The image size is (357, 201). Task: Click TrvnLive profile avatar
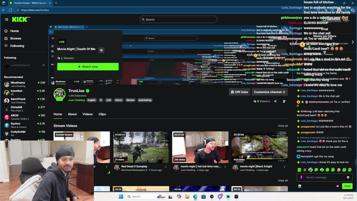59,95
